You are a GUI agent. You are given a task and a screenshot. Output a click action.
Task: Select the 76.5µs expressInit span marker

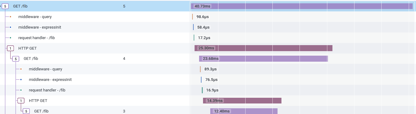(x=201, y=80)
